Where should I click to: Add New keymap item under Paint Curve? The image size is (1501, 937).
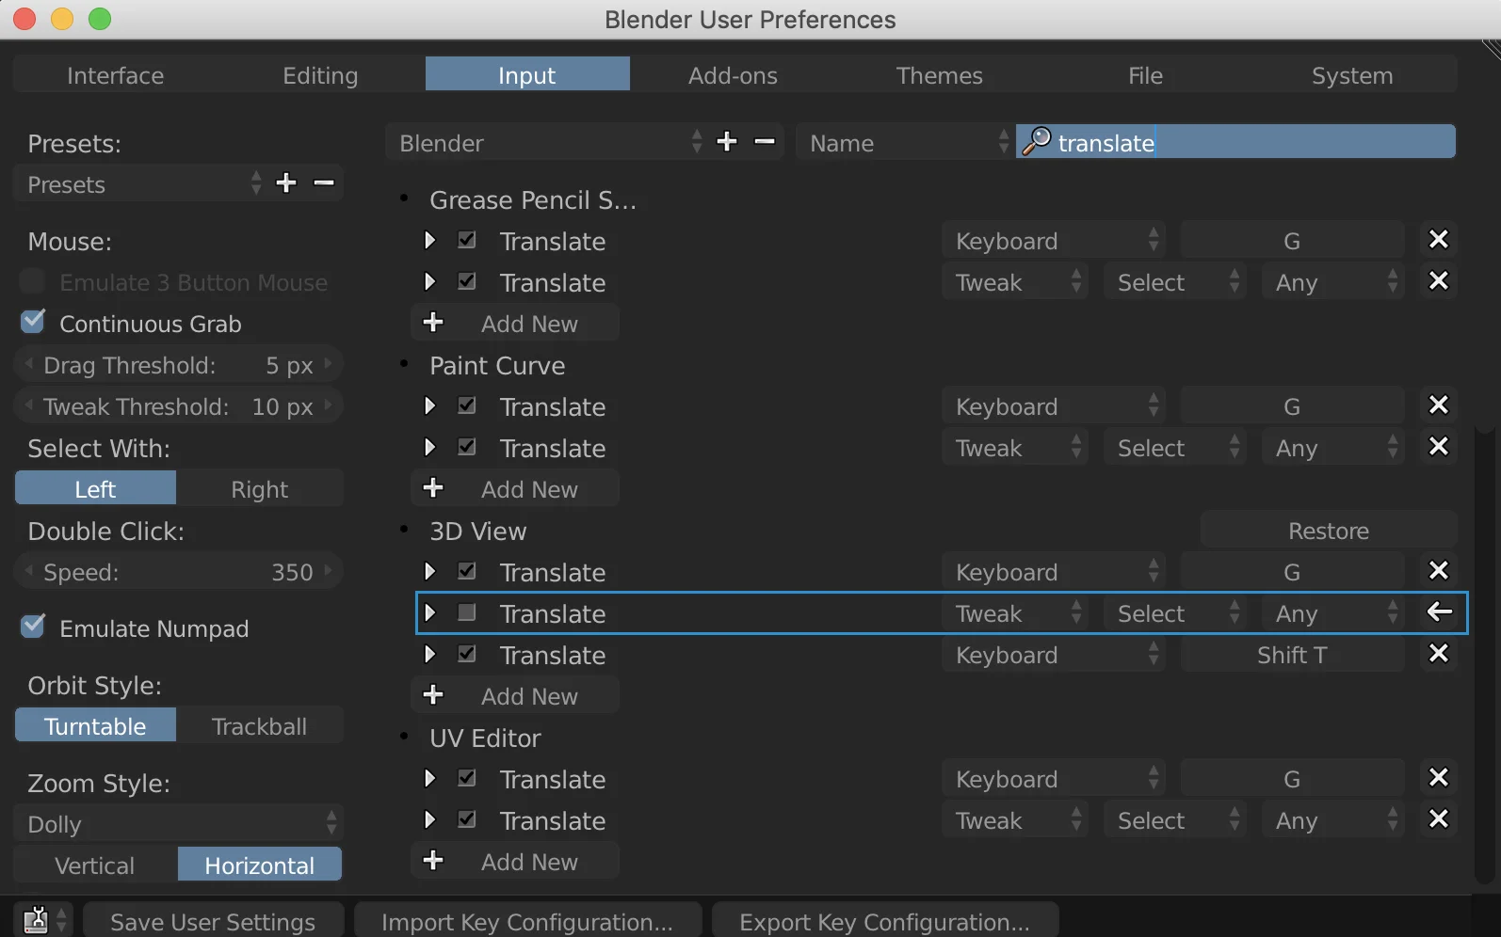coord(515,488)
